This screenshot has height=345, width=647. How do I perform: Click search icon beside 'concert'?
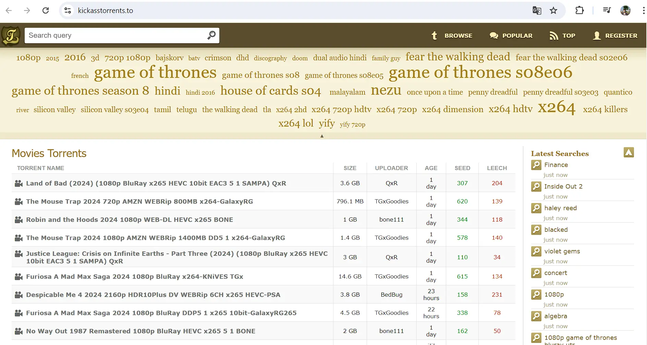[536, 273]
